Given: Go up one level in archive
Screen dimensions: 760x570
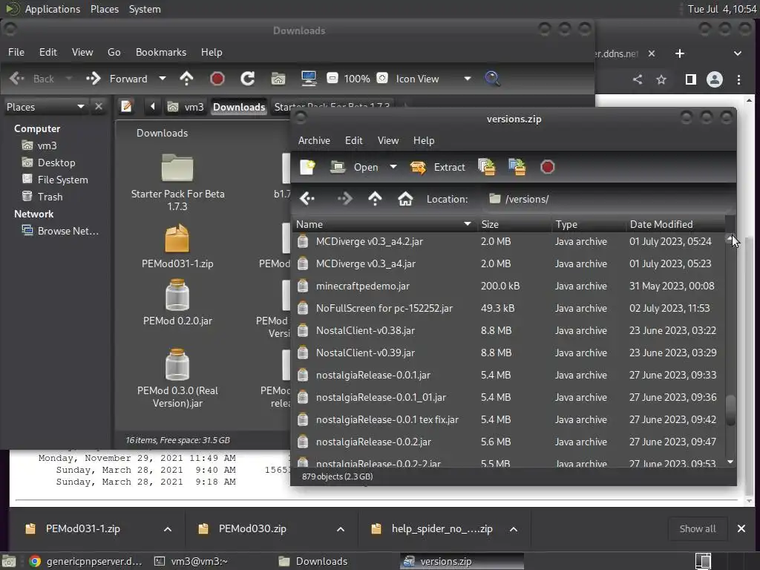Looking at the screenshot, I should [375, 199].
